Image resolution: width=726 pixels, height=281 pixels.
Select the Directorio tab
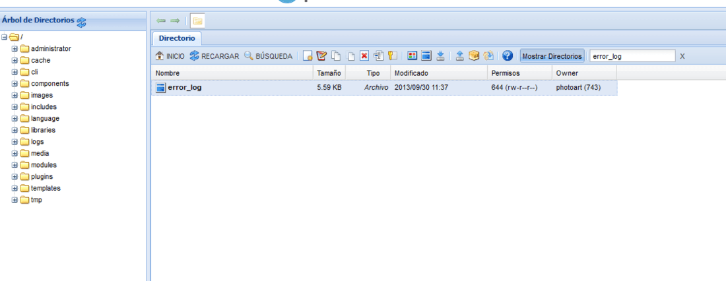coord(177,38)
